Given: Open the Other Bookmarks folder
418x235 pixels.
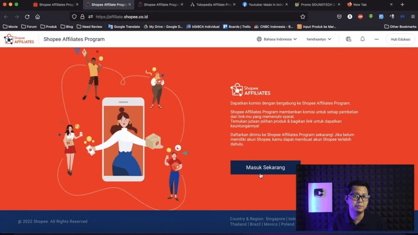Looking at the screenshot, I should click(x=400, y=27).
